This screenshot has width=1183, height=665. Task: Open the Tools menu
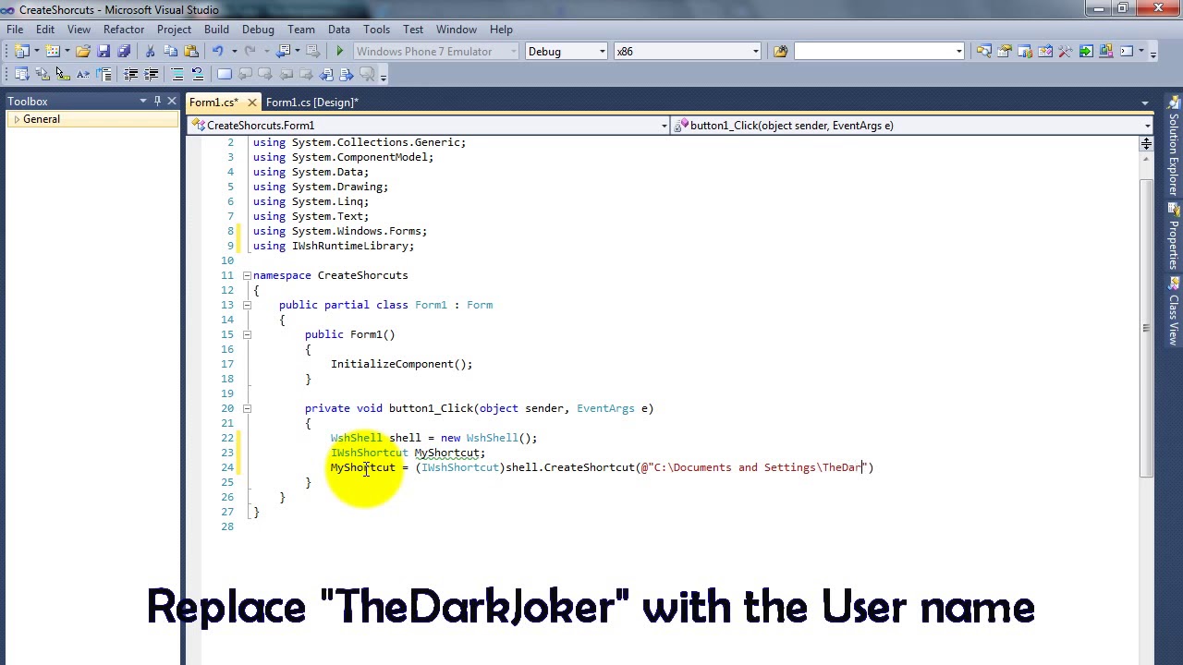376,30
